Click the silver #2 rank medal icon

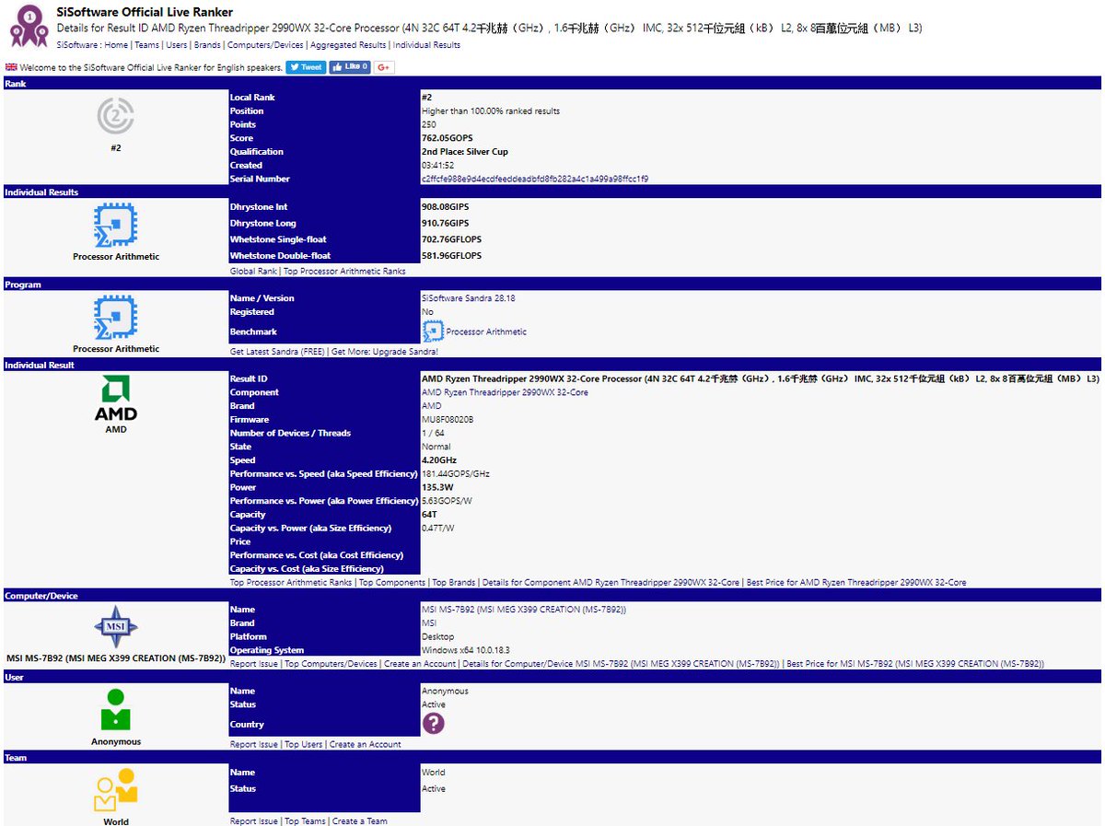pos(116,116)
